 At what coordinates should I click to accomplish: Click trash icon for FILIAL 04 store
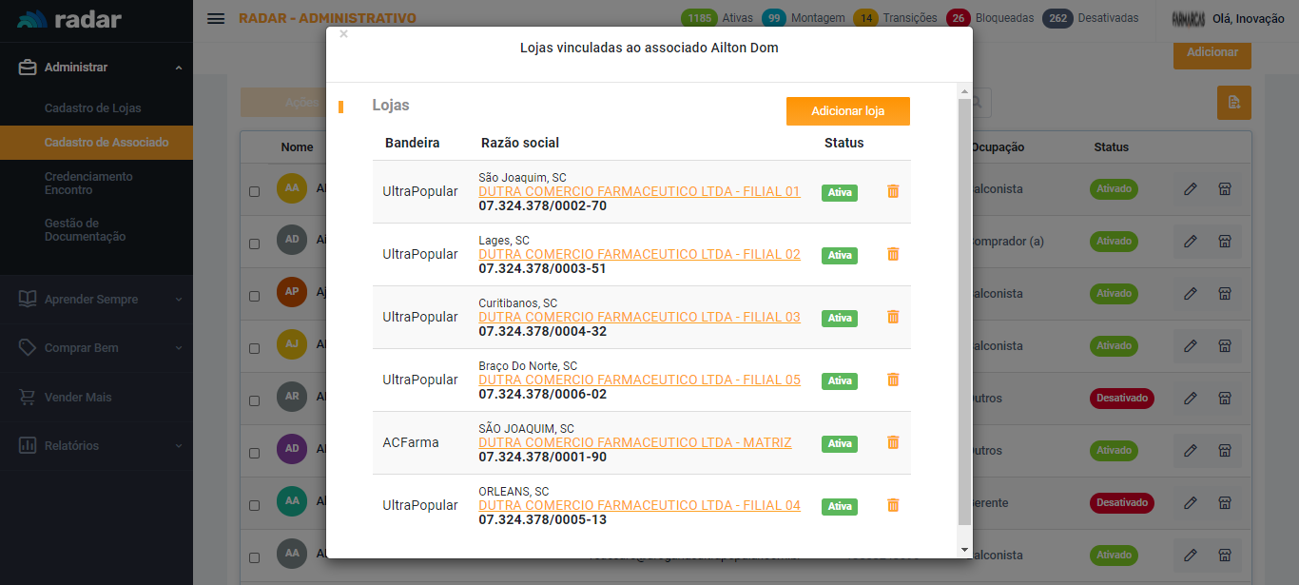[x=892, y=505]
